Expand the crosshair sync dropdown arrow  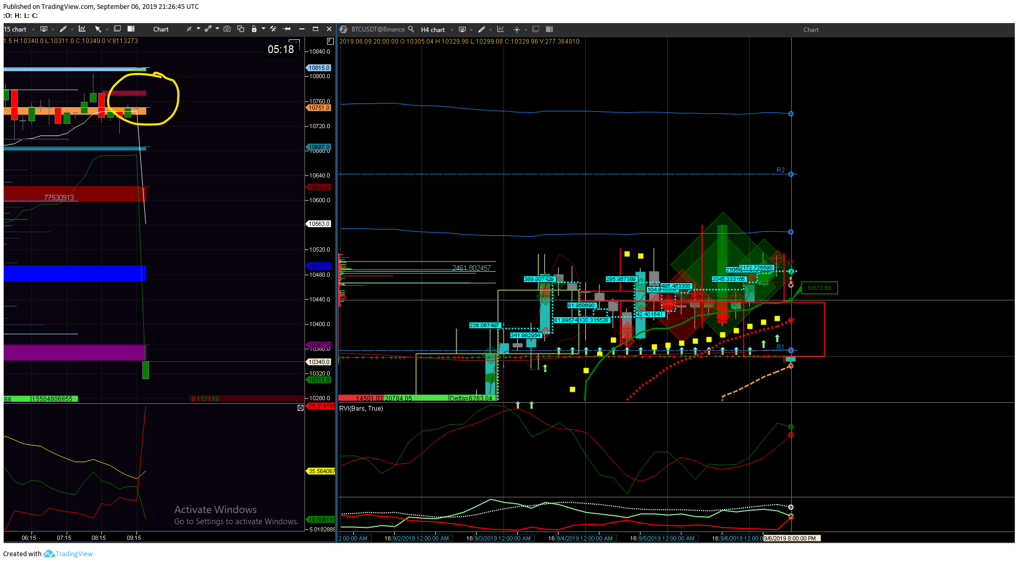pyautogui.click(x=198, y=29)
